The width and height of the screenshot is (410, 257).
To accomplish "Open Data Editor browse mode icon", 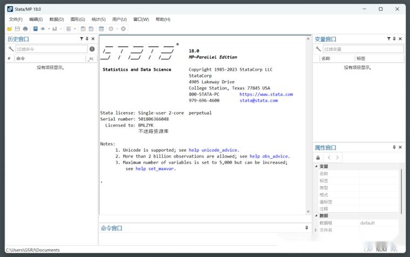I will tap(91, 29).
